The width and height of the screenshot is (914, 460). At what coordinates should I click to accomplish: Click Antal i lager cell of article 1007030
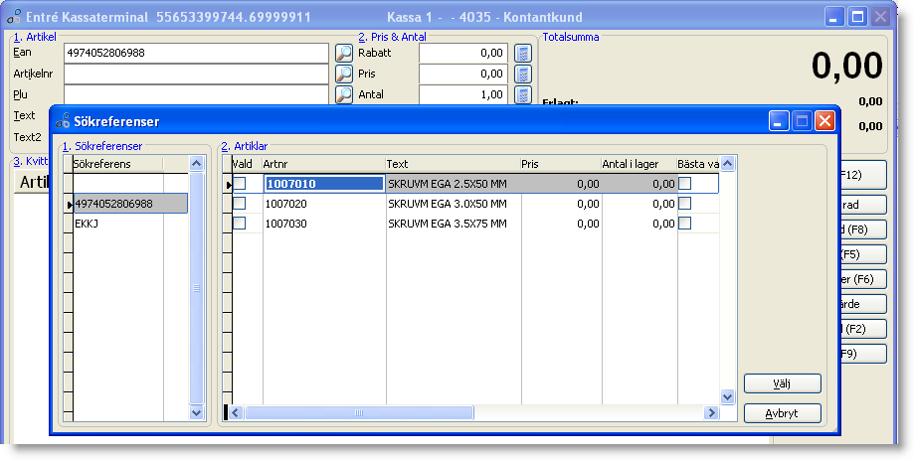tap(640, 223)
